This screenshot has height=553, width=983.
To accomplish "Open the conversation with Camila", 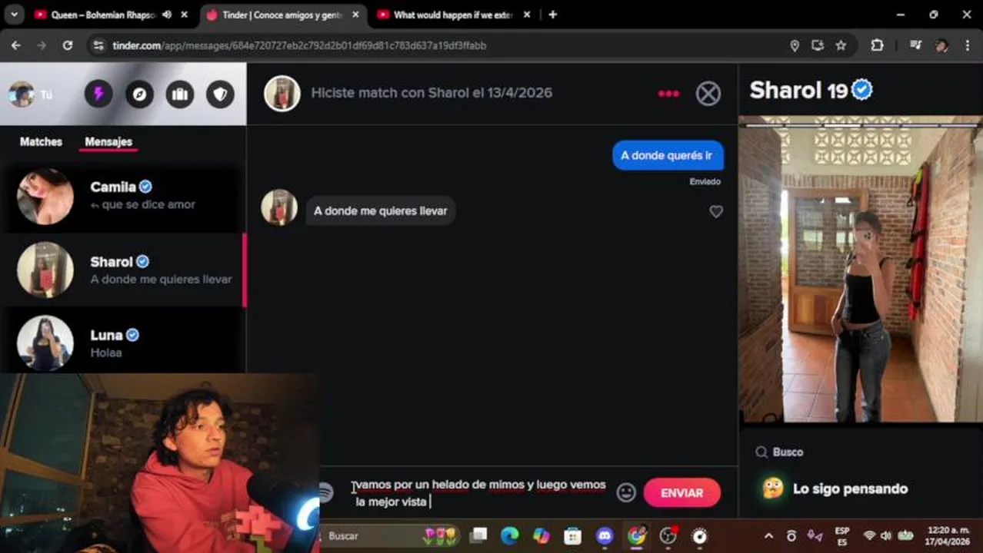I will click(x=123, y=196).
